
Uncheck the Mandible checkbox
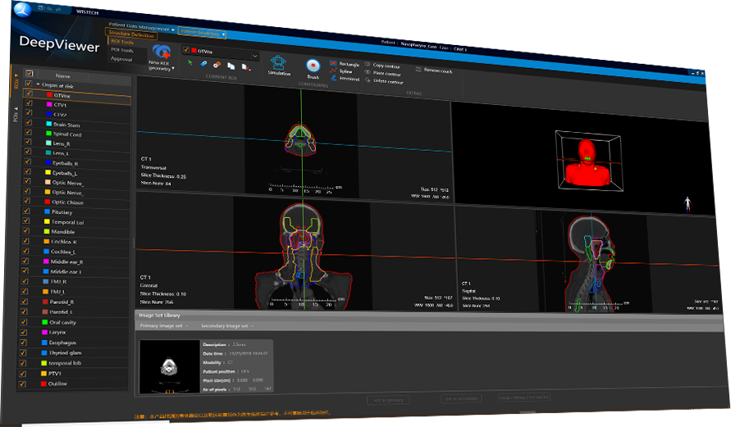26,230
